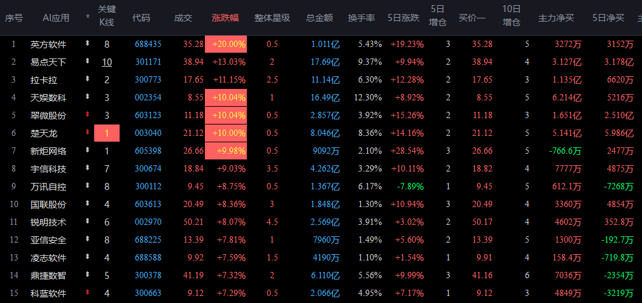642x303 pixels.
Task: Click stock code 300663 for 科蓝软件
Action: (x=148, y=293)
